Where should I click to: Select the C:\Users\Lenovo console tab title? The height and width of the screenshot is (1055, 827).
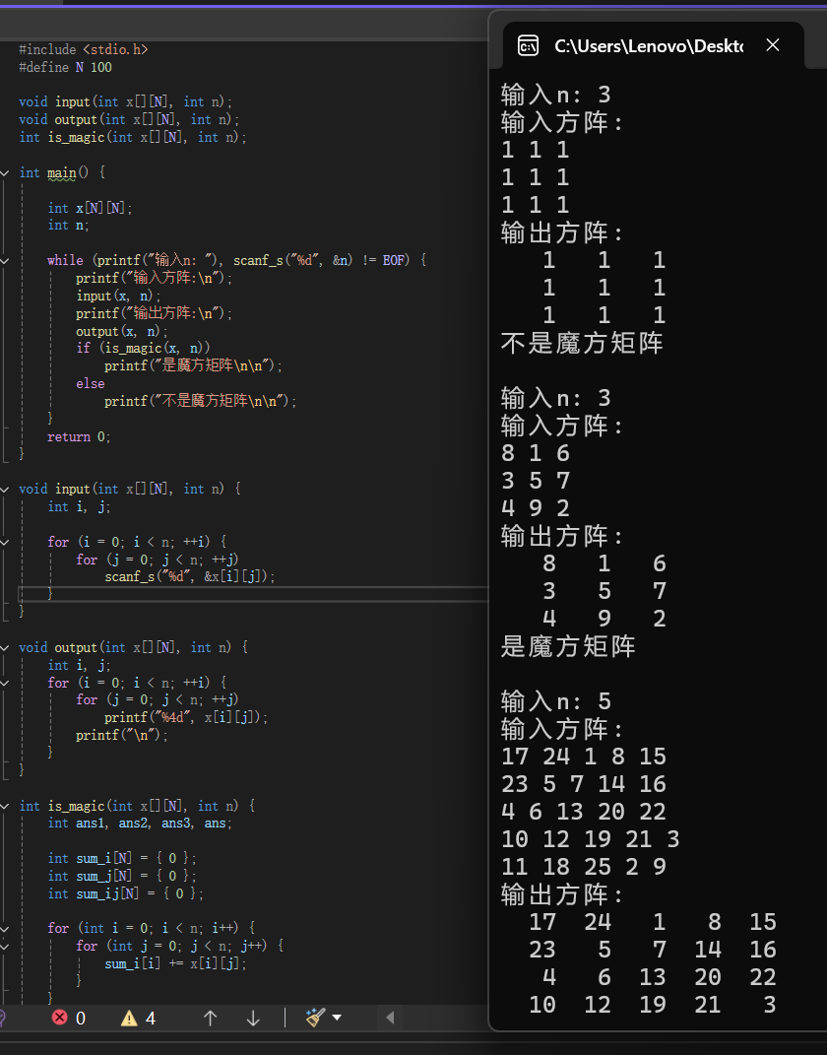pyautogui.click(x=649, y=45)
